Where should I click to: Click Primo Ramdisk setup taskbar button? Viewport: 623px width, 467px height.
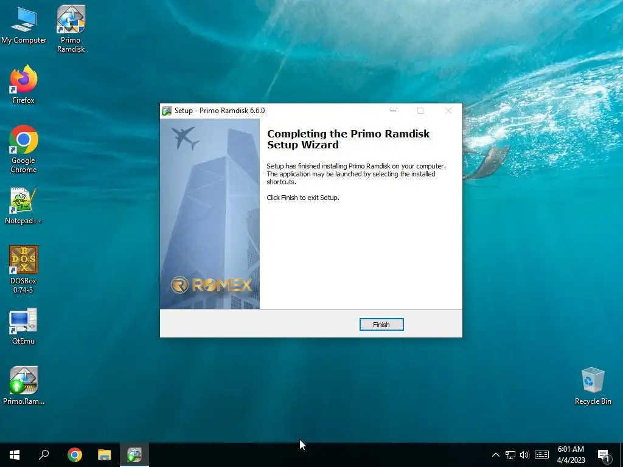(x=134, y=455)
